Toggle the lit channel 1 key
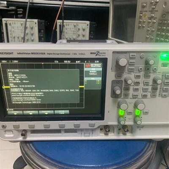This screenshot has height=169, width=169. point(121,112)
